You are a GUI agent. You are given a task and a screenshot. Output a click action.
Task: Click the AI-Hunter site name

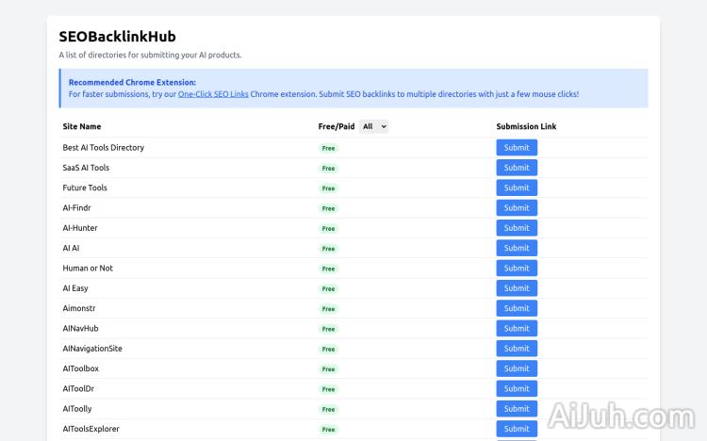pyautogui.click(x=80, y=228)
